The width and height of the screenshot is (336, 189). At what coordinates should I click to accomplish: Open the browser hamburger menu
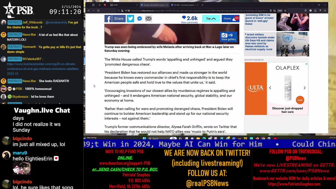coord(325,10)
